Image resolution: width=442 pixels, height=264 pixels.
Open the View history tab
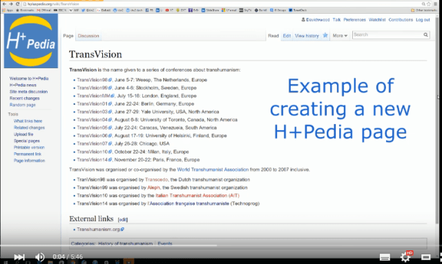[307, 36]
